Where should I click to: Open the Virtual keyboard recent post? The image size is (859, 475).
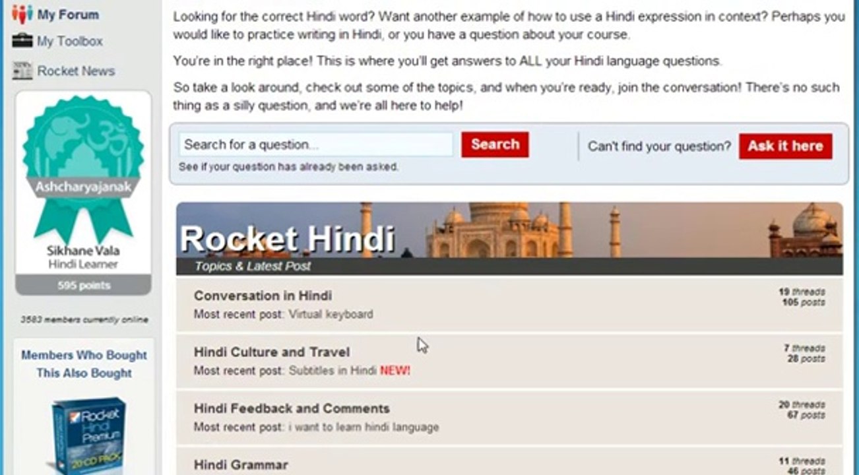click(x=331, y=314)
